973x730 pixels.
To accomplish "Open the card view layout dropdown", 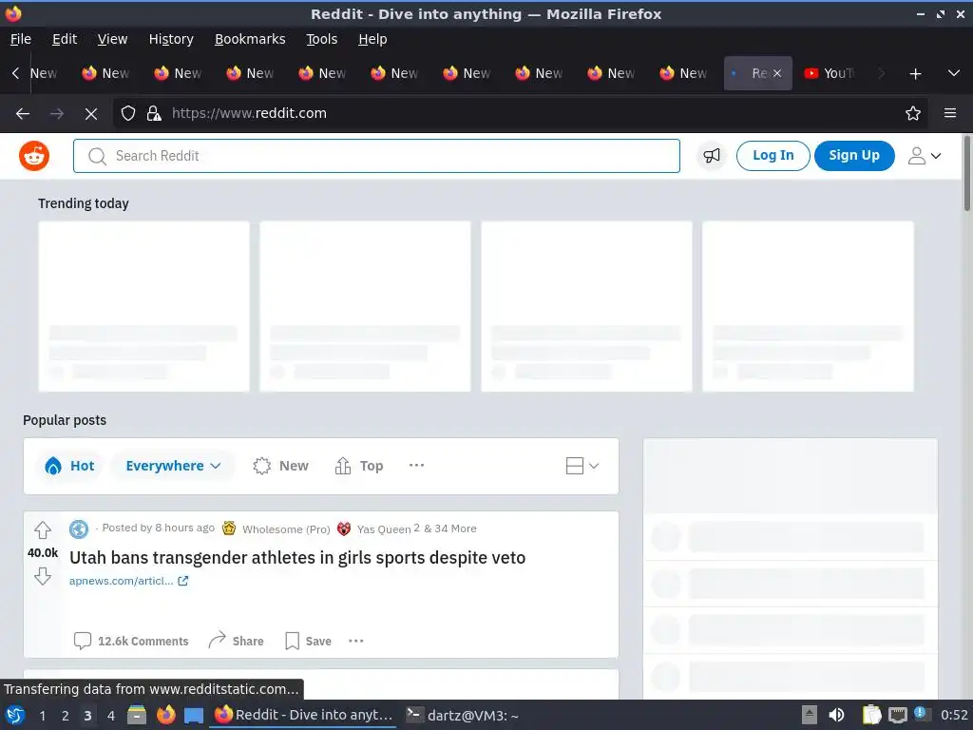I will [x=582, y=466].
